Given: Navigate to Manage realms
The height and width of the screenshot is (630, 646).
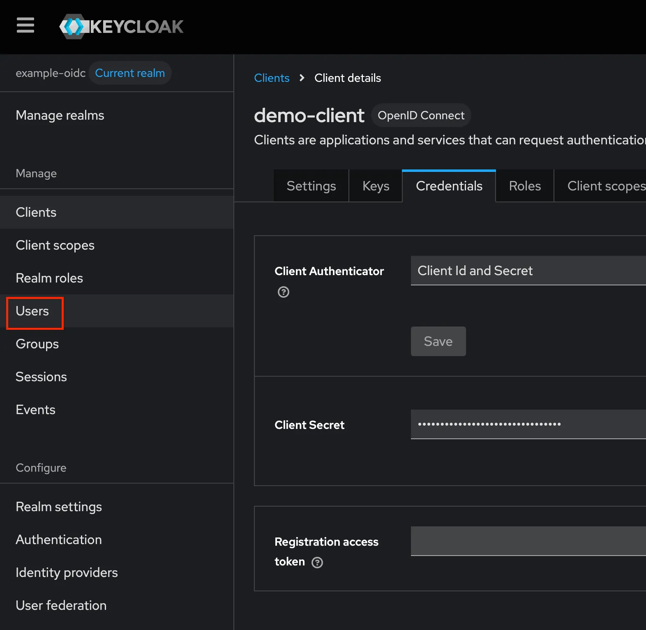Looking at the screenshot, I should coord(60,116).
